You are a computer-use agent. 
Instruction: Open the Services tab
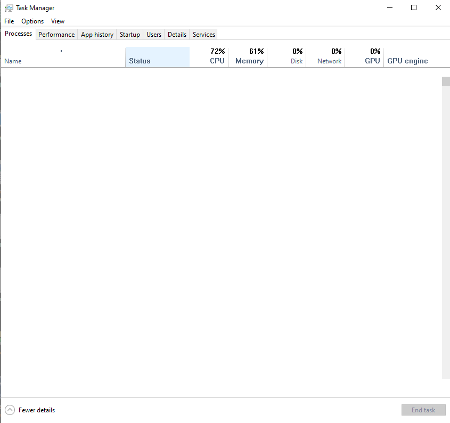(x=204, y=35)
